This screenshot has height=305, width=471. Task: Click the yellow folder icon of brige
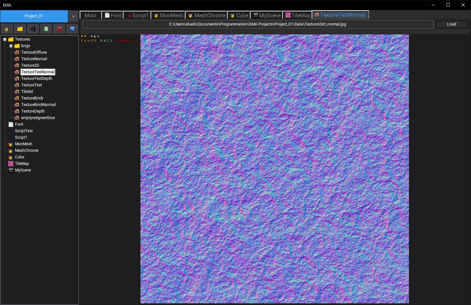17,46
